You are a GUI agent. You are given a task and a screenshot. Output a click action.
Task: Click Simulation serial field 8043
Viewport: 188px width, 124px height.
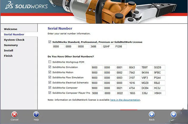click(134, 67)
